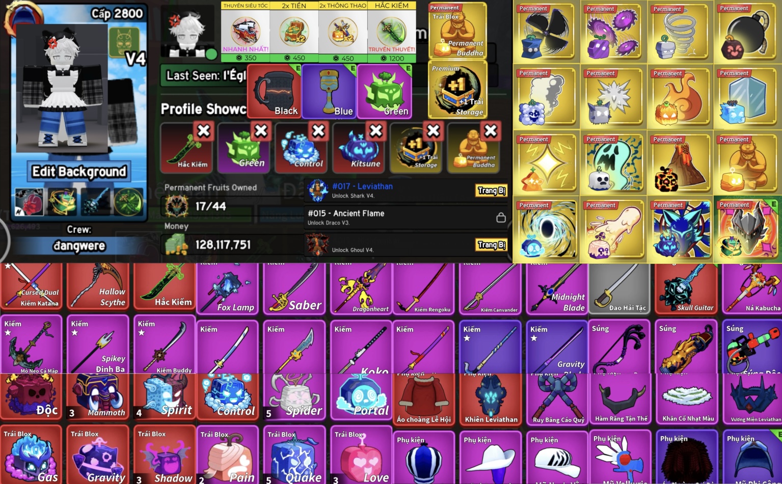Remove Kitsune from the showcase
Image resolution: width=782 pixels, height=484 pixels.
376,131
